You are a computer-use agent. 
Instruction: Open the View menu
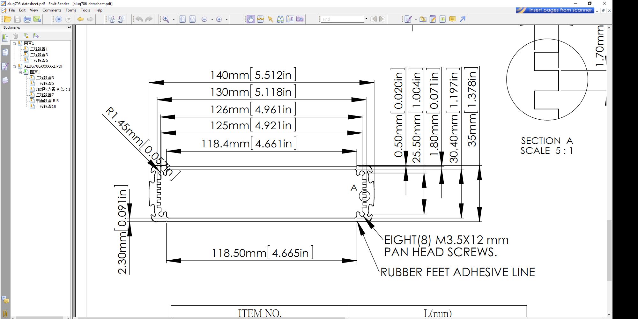[34, 10]
